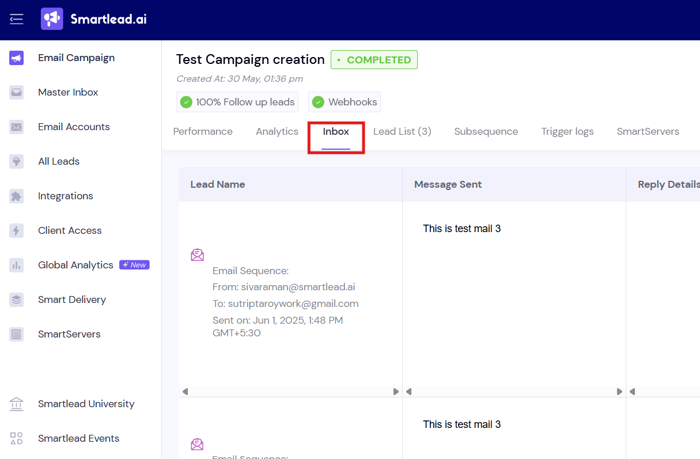Click the All Leads icon
This screenshot has height=459, width=700.
coord(17,161)
